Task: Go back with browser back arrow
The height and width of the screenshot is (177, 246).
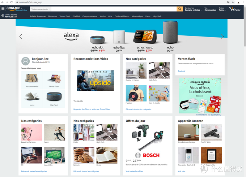Action: coord(3,2)
